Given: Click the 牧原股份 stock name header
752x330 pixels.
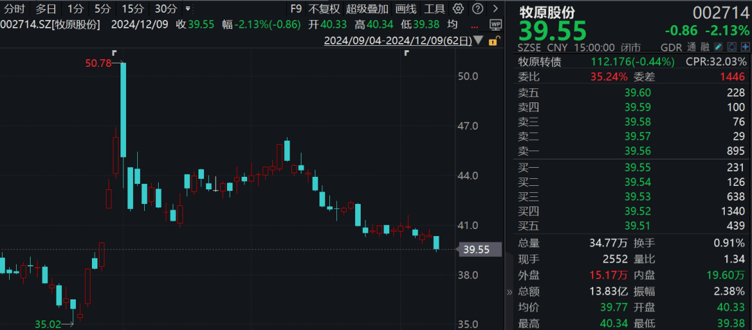Looking at the screenshot, I should (x=547, y=13).
